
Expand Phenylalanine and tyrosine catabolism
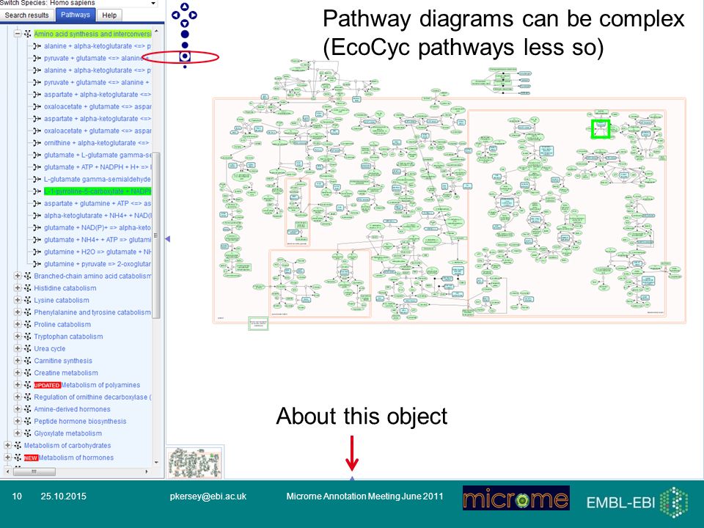pyautogui.click(x=18, y=312)
